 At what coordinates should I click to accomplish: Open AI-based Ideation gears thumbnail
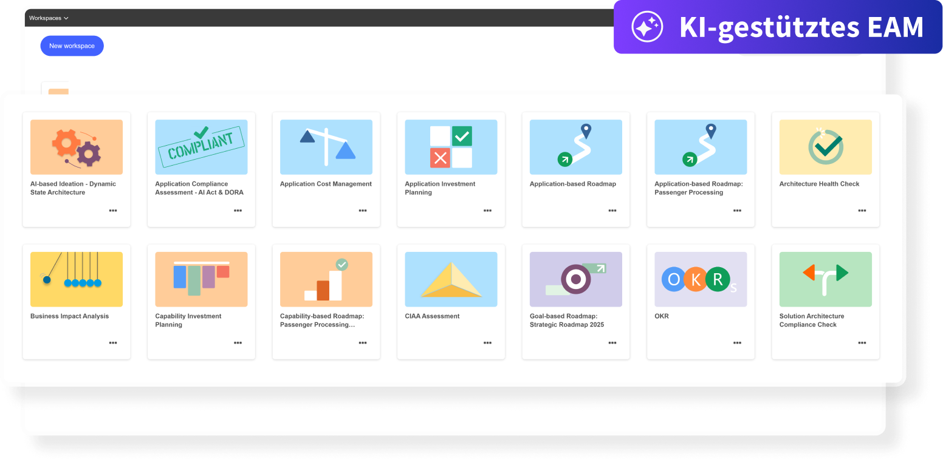tap(77, 147)
